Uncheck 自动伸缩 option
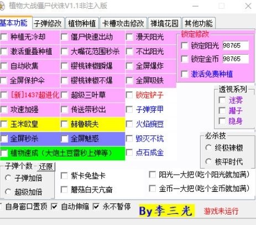The height and width of the screenshot is (225, 256). coord(54,206)
